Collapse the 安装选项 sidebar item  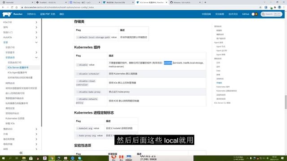(36, 58)
